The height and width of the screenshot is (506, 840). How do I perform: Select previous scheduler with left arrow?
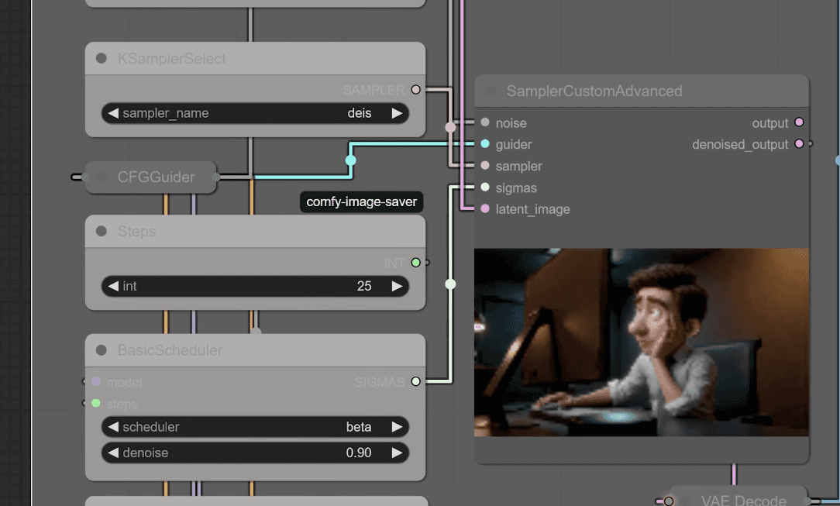[x=113, y=427]
